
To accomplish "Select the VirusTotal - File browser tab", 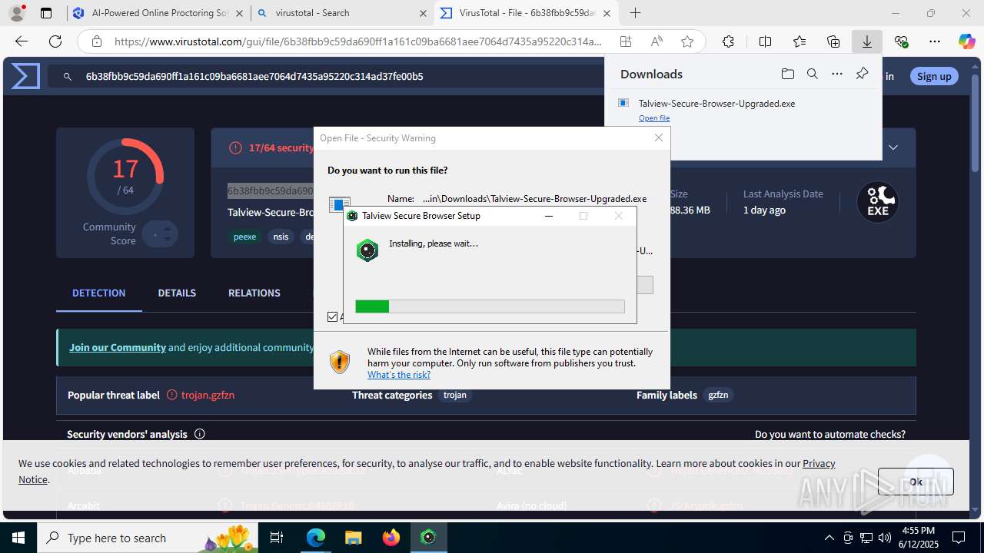I will click(527, 13).
